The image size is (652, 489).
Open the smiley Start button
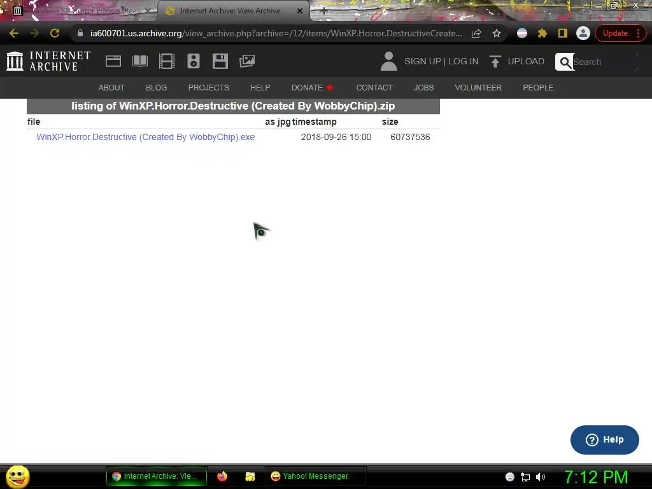pos(17,476)
